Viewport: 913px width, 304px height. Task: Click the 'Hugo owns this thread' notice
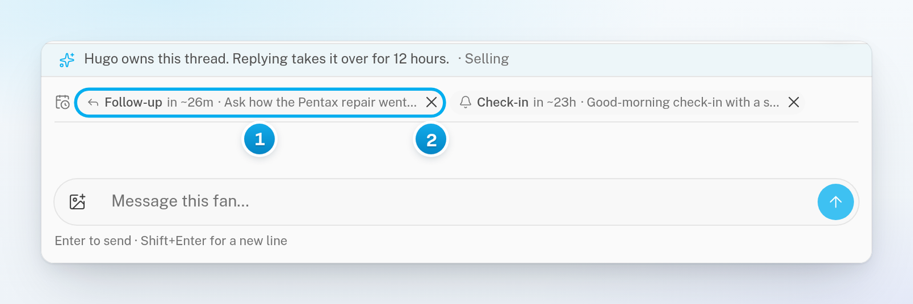point(266,59)
